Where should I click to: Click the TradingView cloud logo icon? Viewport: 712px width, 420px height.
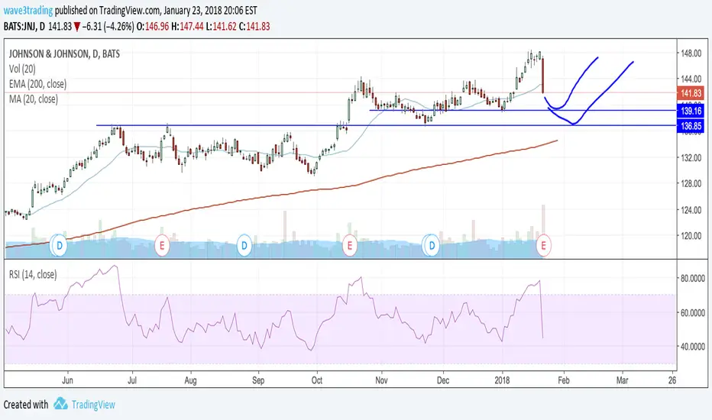click(x=61, y=404)
